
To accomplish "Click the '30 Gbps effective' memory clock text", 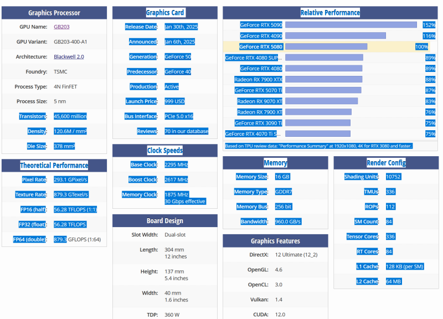I will point(185,202).
